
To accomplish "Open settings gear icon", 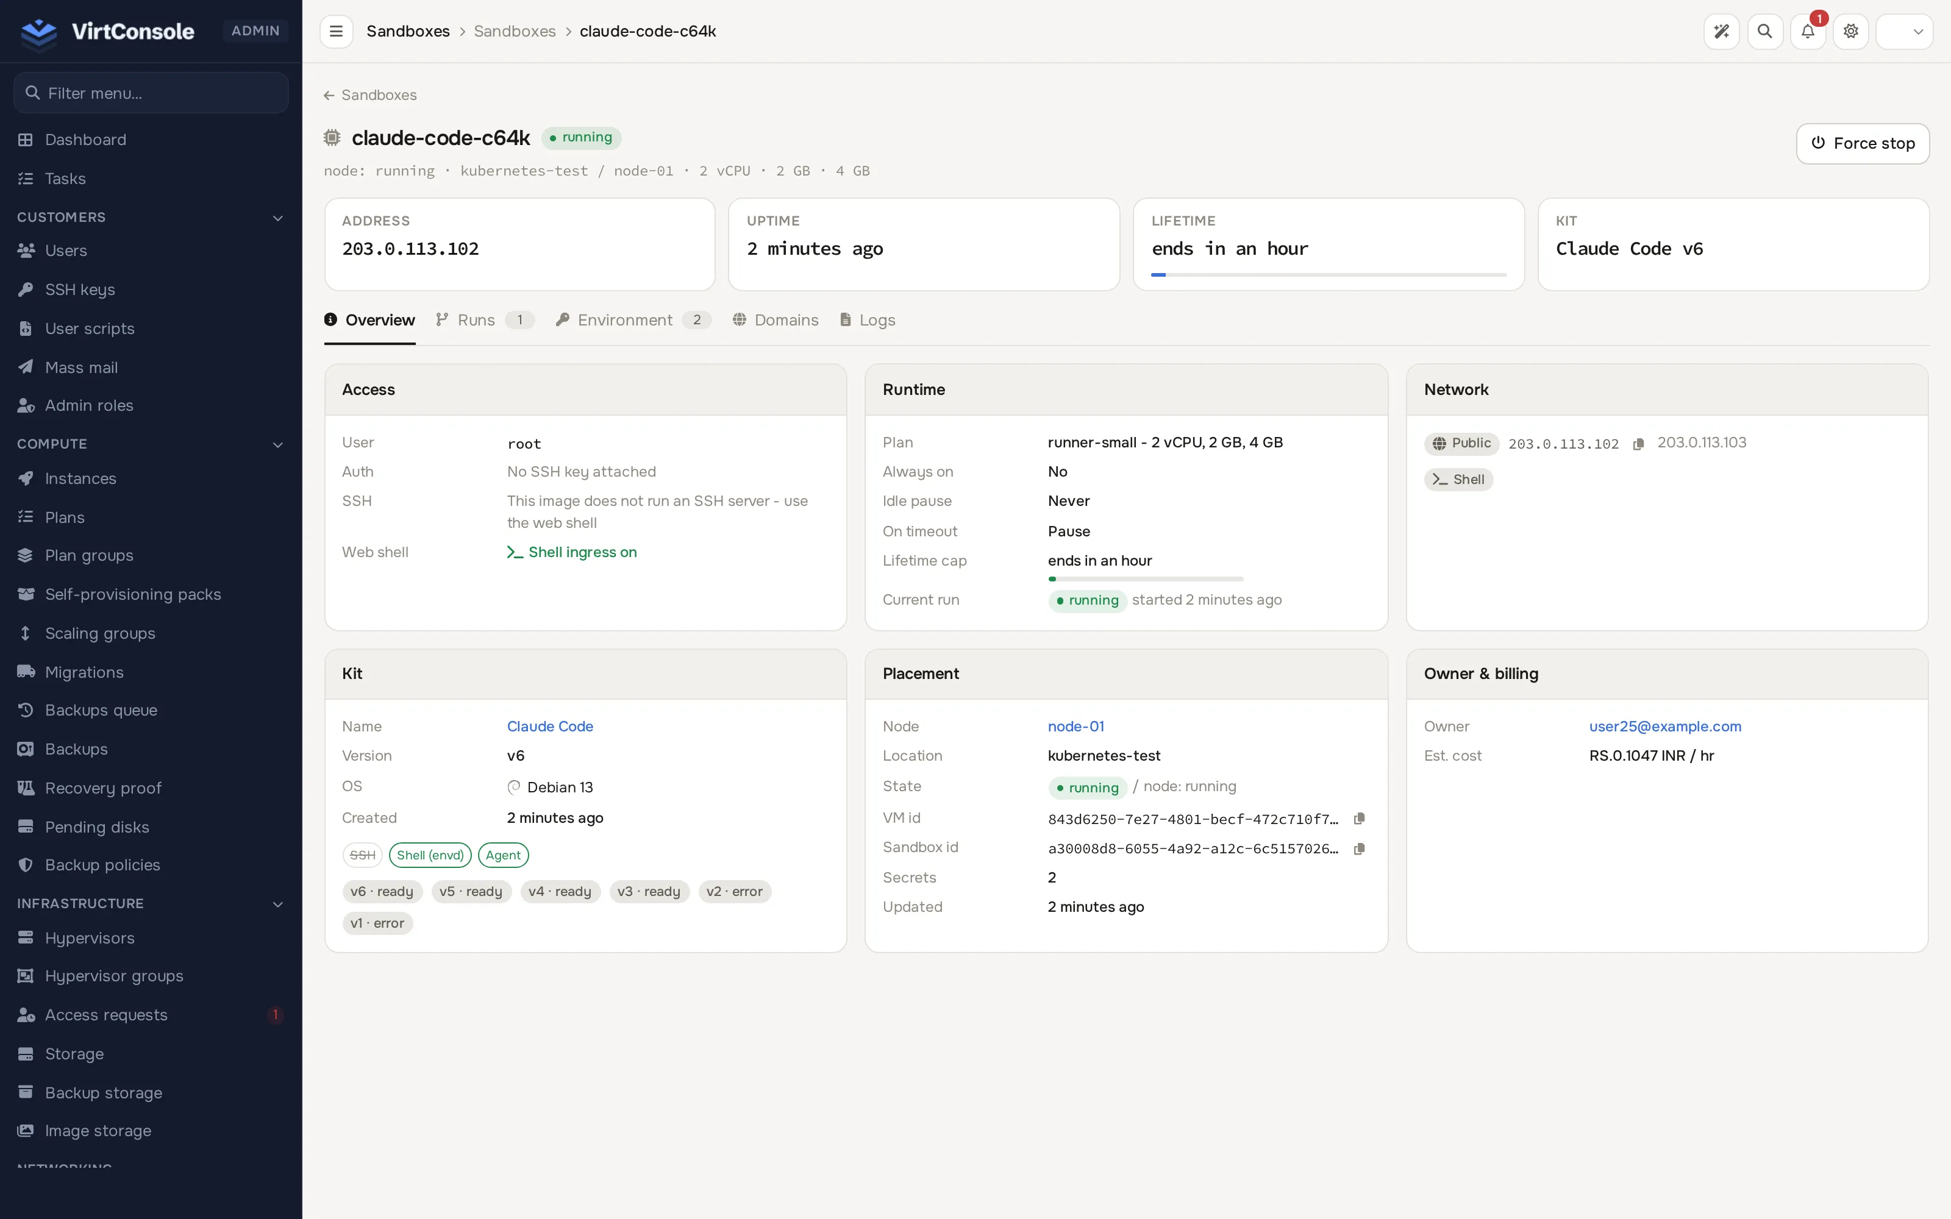I will tap(1851, 32).
